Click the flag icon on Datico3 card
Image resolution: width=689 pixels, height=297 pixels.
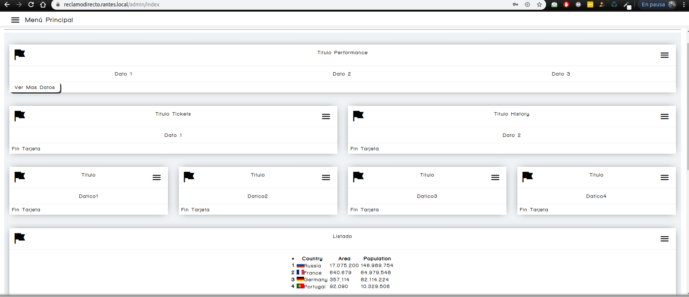point(358,177)
